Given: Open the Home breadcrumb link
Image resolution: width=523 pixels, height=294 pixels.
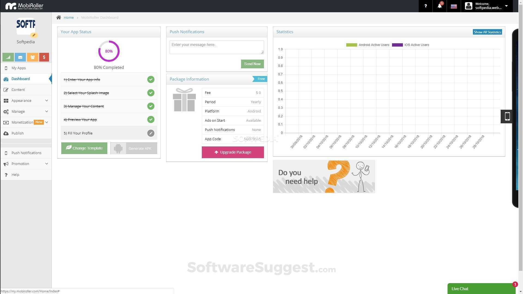Looking at the screenshot, I should pyautogui.click(x=69, y=17).
